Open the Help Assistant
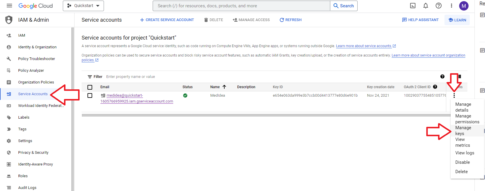The height and width of the screenshot is (191, 485). [420, 20]
